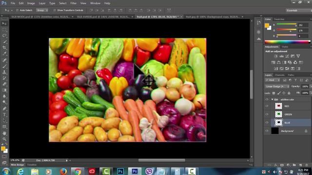Click the horizontal canvas scrollbar
The image size is (312, 175).
click(x=161, y=160)
